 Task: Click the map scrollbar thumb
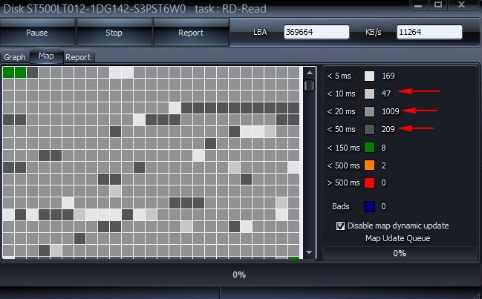[310, 85]
